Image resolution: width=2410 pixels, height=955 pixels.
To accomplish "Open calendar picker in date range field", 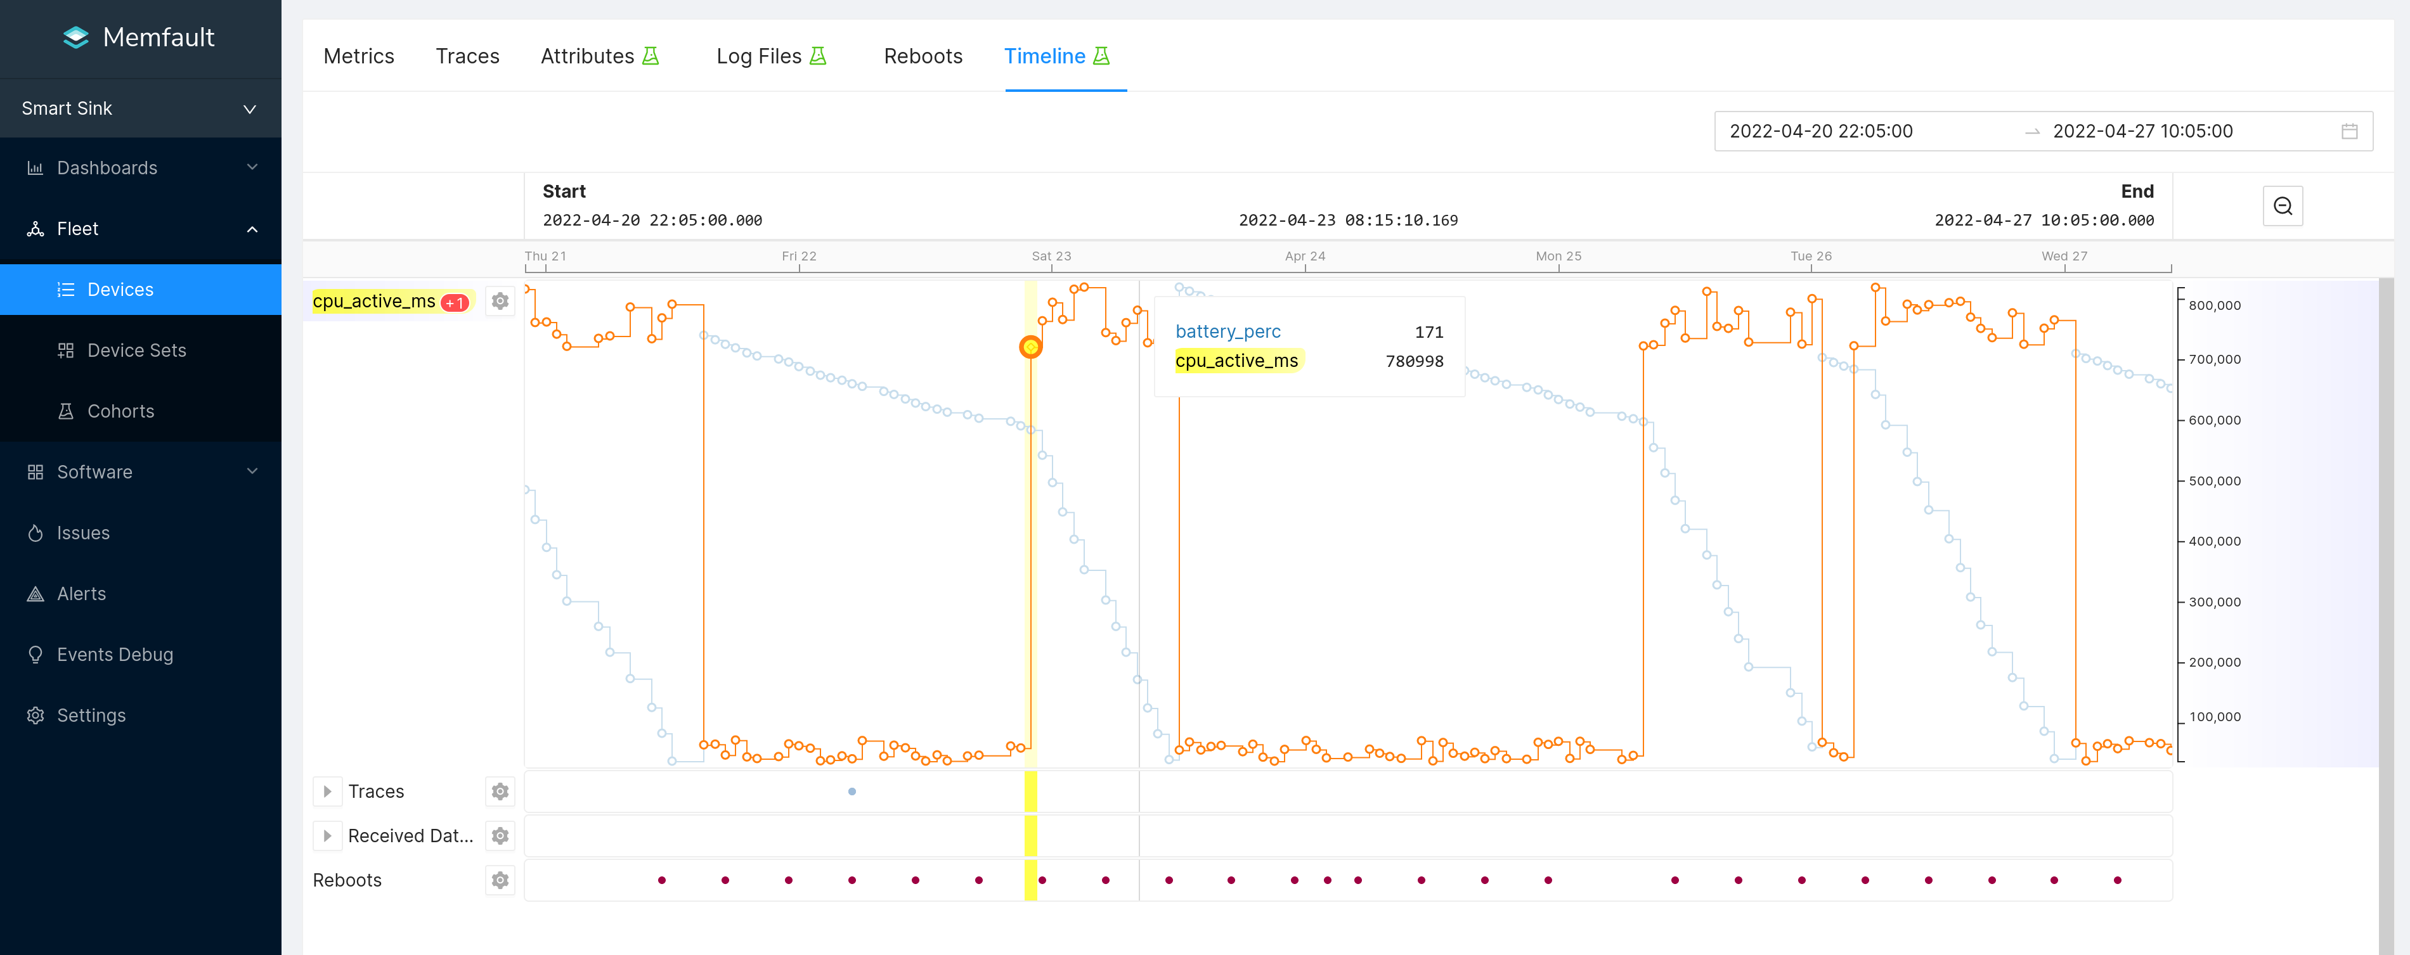I will pos(2348,131).
